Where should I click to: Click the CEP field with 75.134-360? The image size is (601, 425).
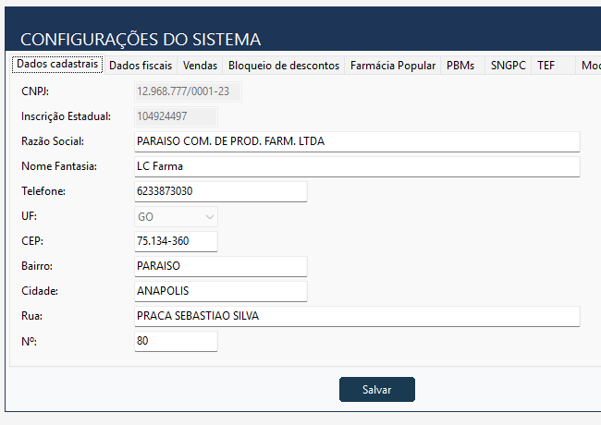176,241
